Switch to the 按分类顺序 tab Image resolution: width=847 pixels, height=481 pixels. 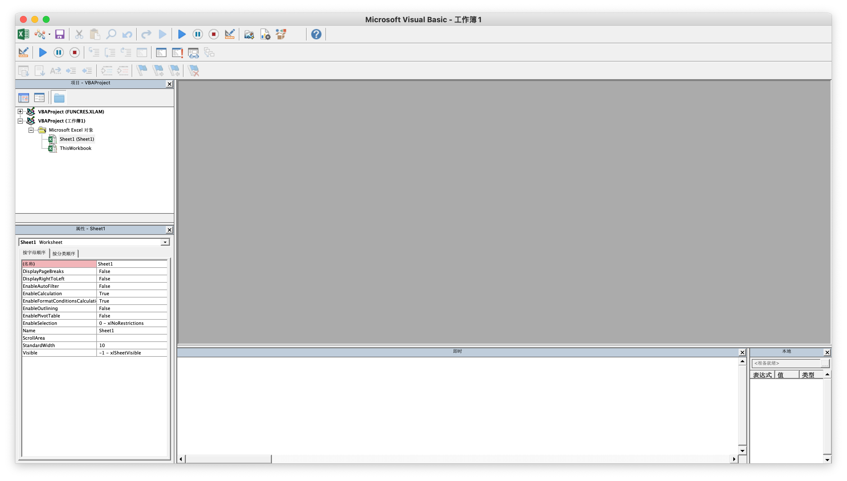point(64,254)
